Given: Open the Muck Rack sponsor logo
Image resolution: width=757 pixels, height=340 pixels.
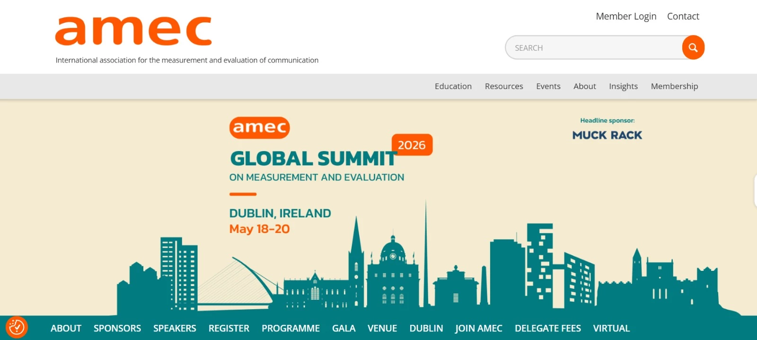Looking at the screenshot, I should click(x=607, y=135).
